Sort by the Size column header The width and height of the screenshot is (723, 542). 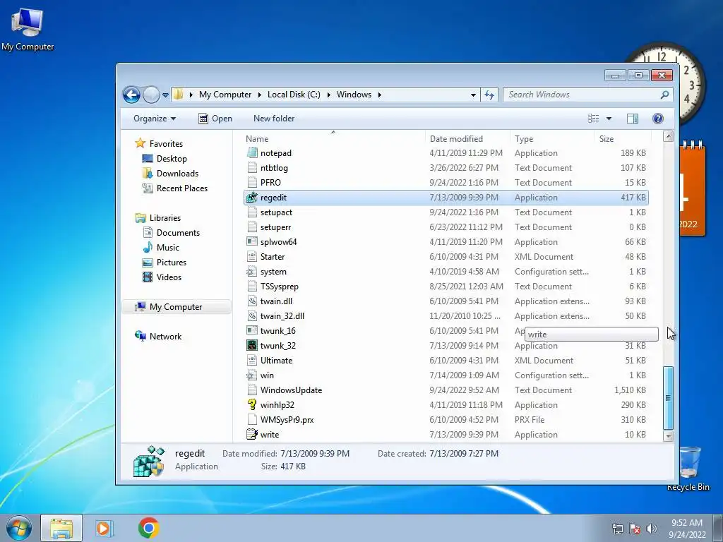[x=623, y=139]
